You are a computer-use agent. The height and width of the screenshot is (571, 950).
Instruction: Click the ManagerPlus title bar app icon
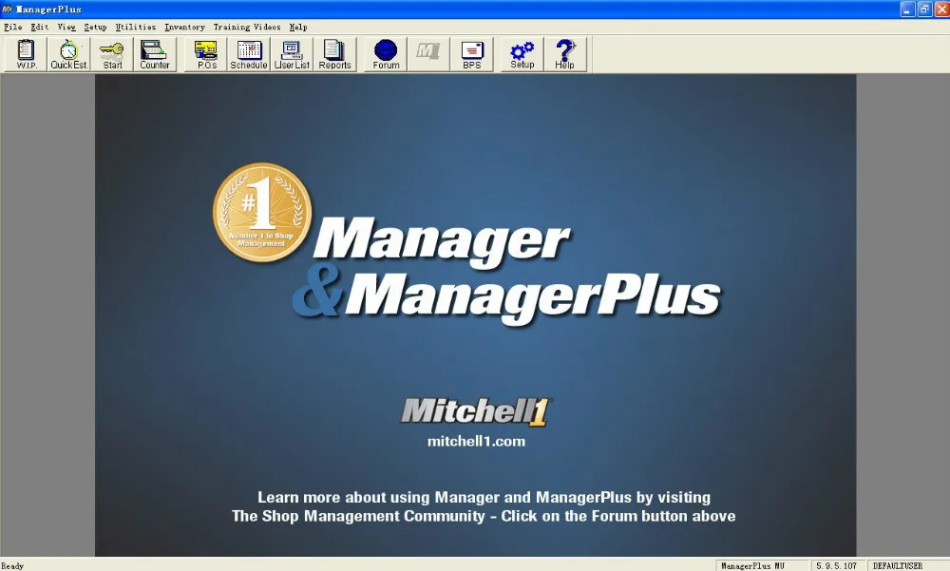click(8, 10)
